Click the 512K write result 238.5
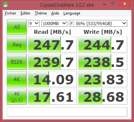The width and height of the screenshot is (134, 122). (103, 62)
